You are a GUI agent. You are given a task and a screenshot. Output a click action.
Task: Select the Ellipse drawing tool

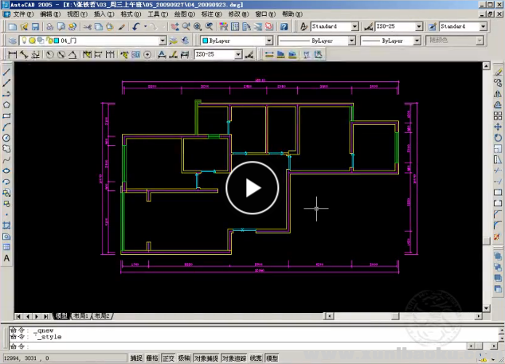6,170
